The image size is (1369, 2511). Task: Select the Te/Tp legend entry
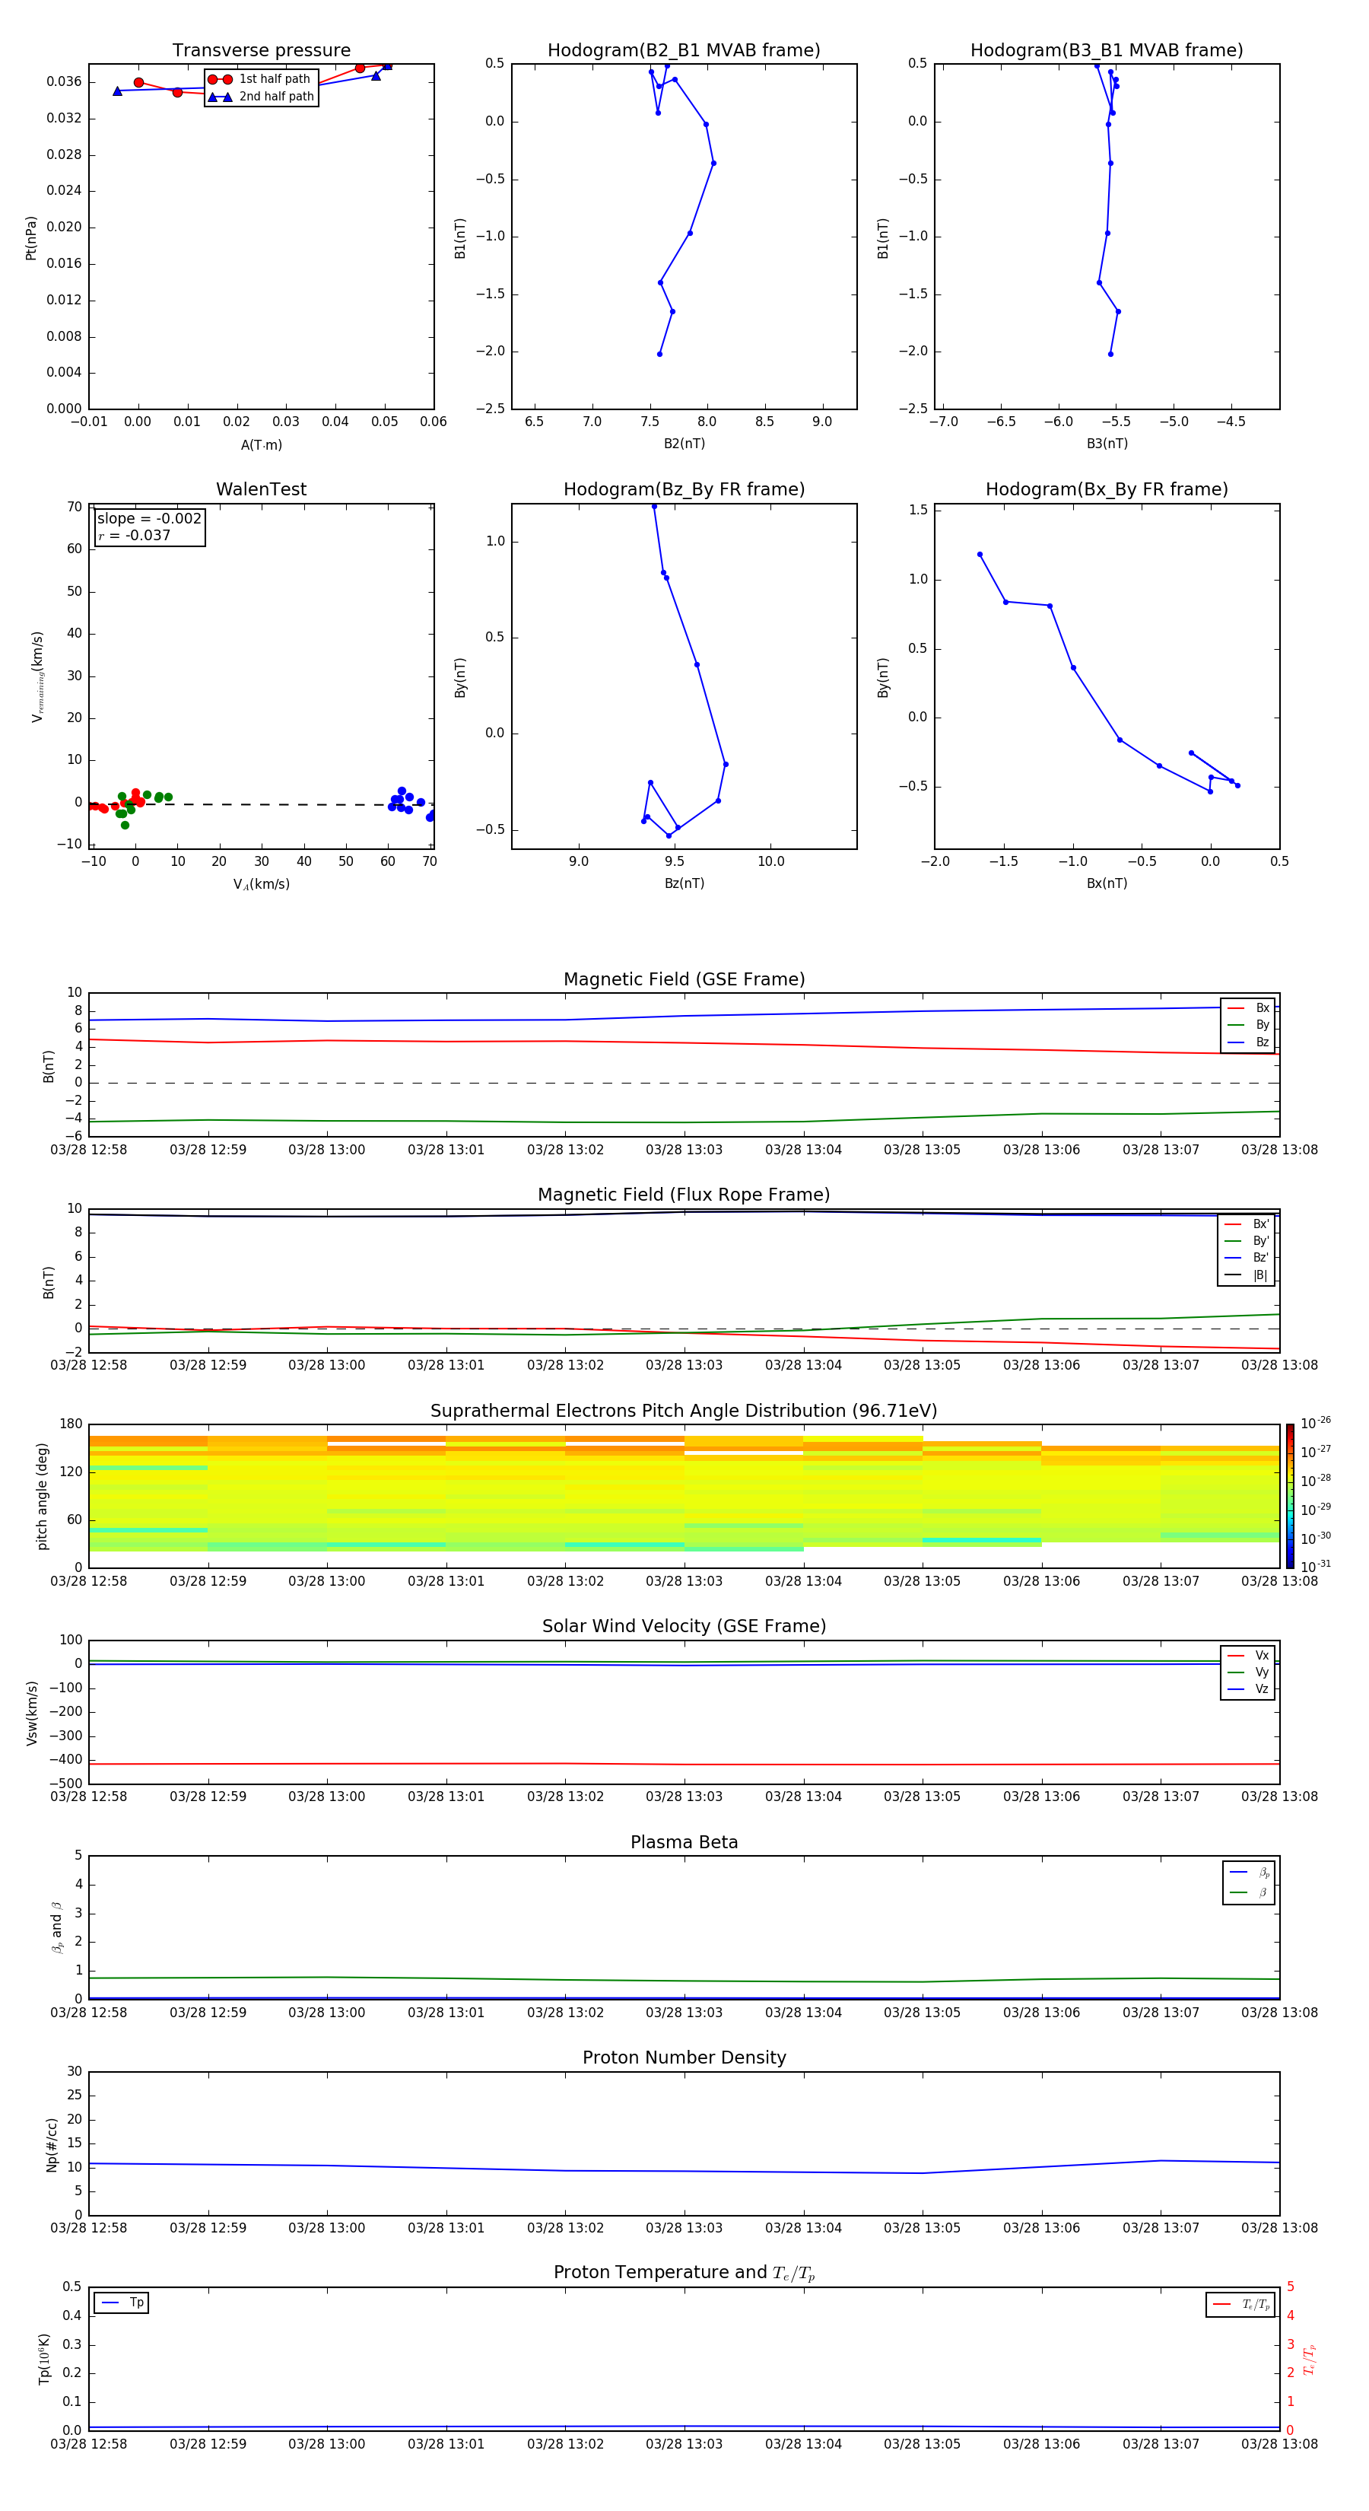tap(1241, 2304)
